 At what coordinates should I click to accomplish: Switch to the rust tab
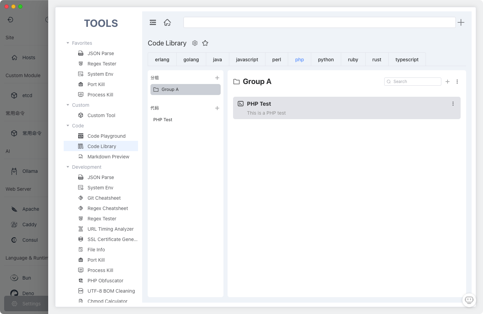point(377,60)
